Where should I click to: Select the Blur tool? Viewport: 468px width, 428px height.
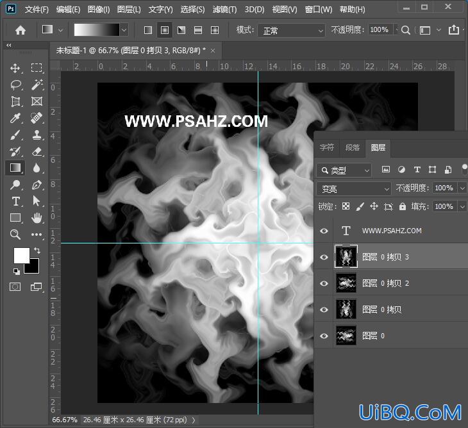coord(37,168)
